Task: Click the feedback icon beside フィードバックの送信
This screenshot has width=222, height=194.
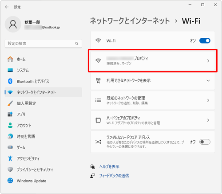Action: (93, 176)
